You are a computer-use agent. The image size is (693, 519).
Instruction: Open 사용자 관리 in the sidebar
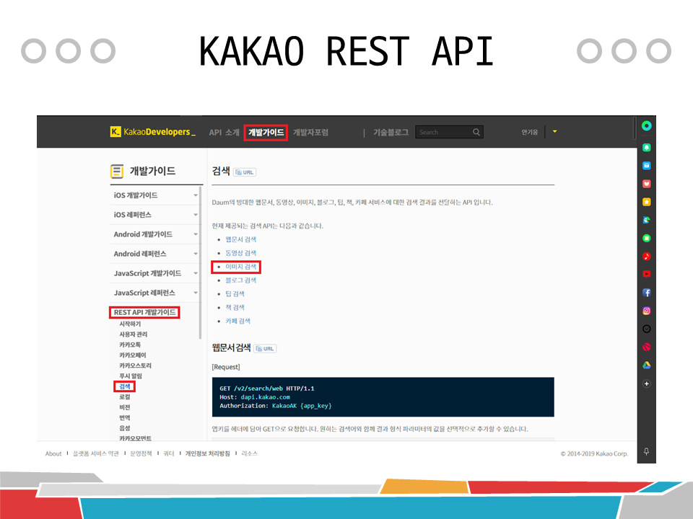pyautogui.click(x=133, y=334)
